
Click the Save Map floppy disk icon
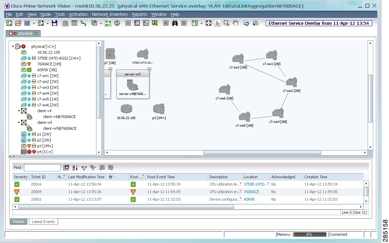click(55, 23)
